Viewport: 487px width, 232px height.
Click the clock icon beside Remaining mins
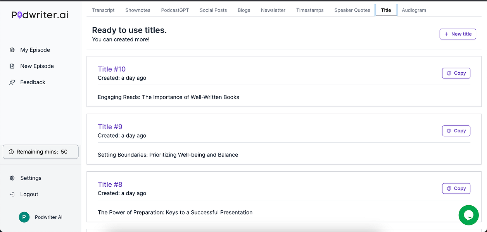[11, 152]
